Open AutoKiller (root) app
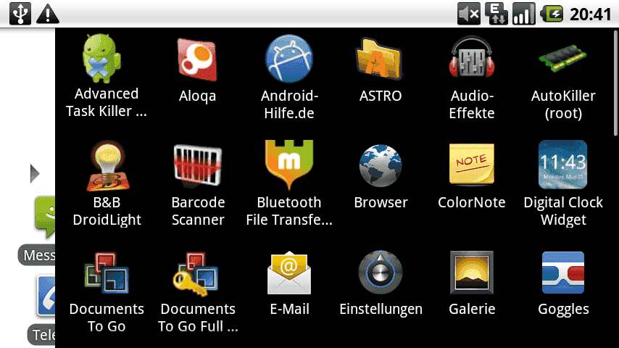The height and width of the screenshot is (348, 619). [563, 59]
